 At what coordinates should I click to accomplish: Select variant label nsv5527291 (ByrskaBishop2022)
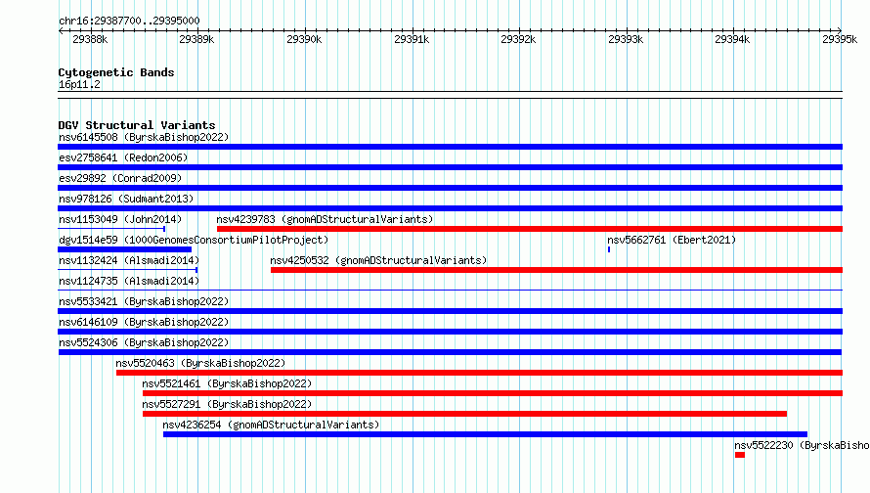[227, 404]
